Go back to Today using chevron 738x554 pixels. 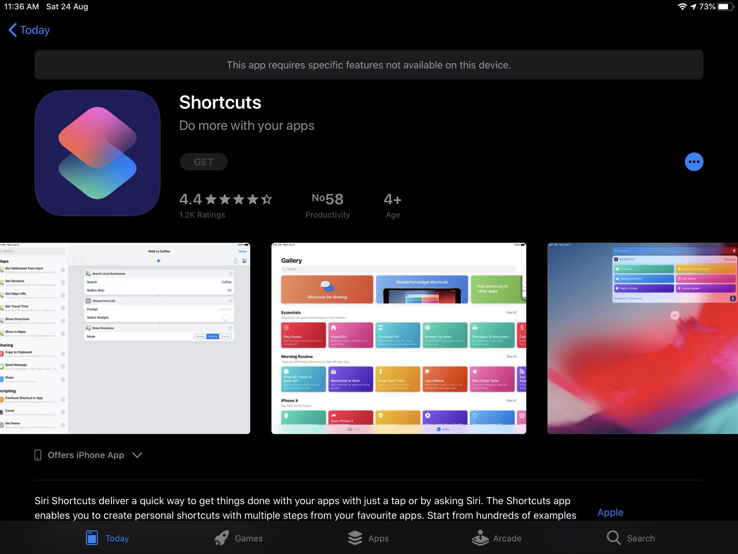coord(13,30)
